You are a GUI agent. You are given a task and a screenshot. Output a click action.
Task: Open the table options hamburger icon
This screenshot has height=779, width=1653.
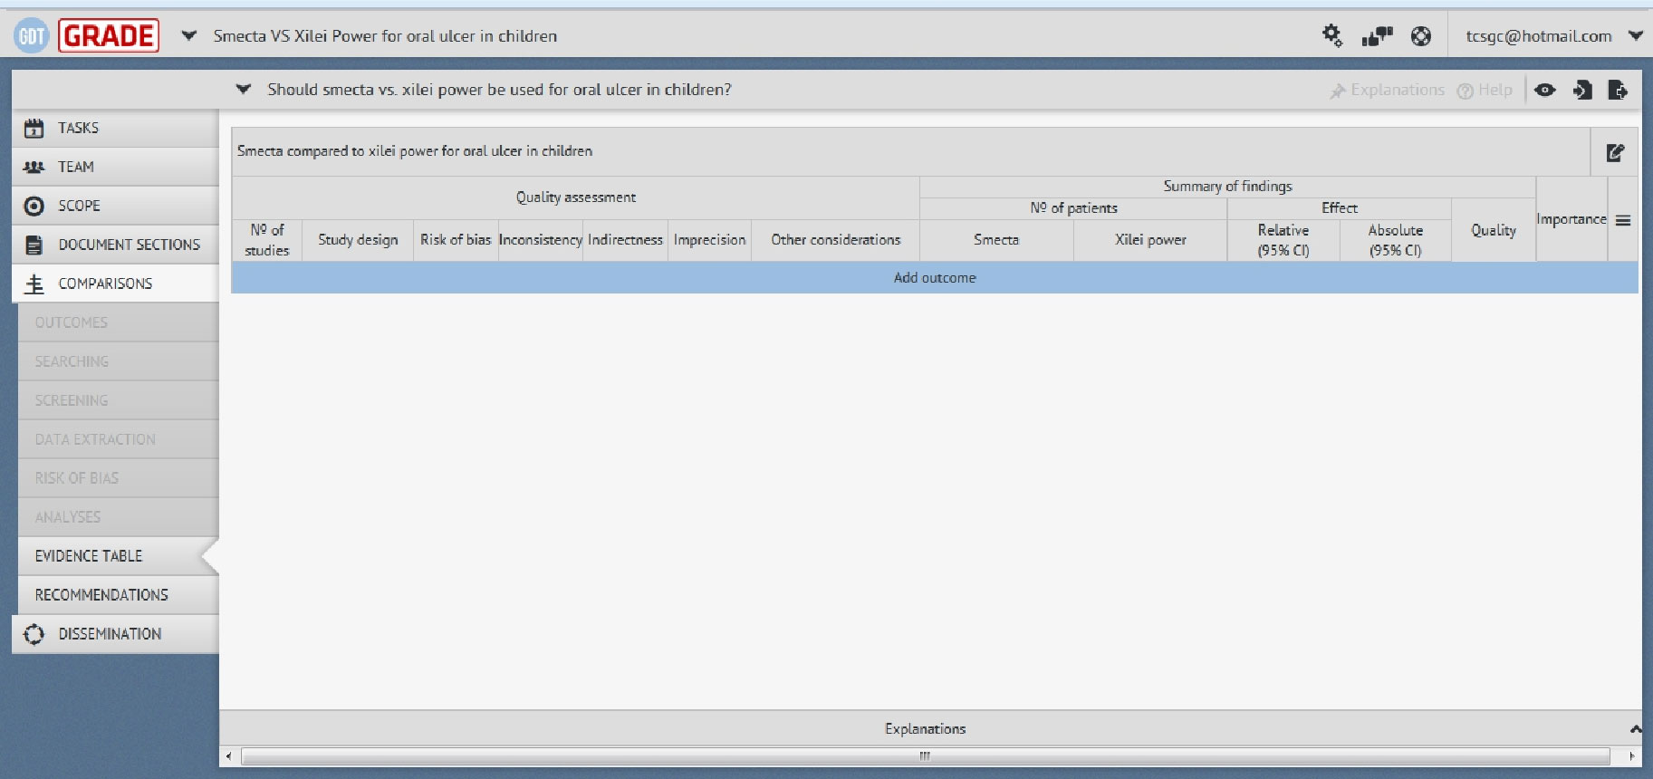pyautogui.click(x=1623, y=220)
